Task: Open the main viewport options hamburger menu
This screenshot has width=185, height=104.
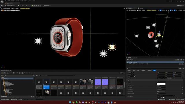Action: coord(1,8)
